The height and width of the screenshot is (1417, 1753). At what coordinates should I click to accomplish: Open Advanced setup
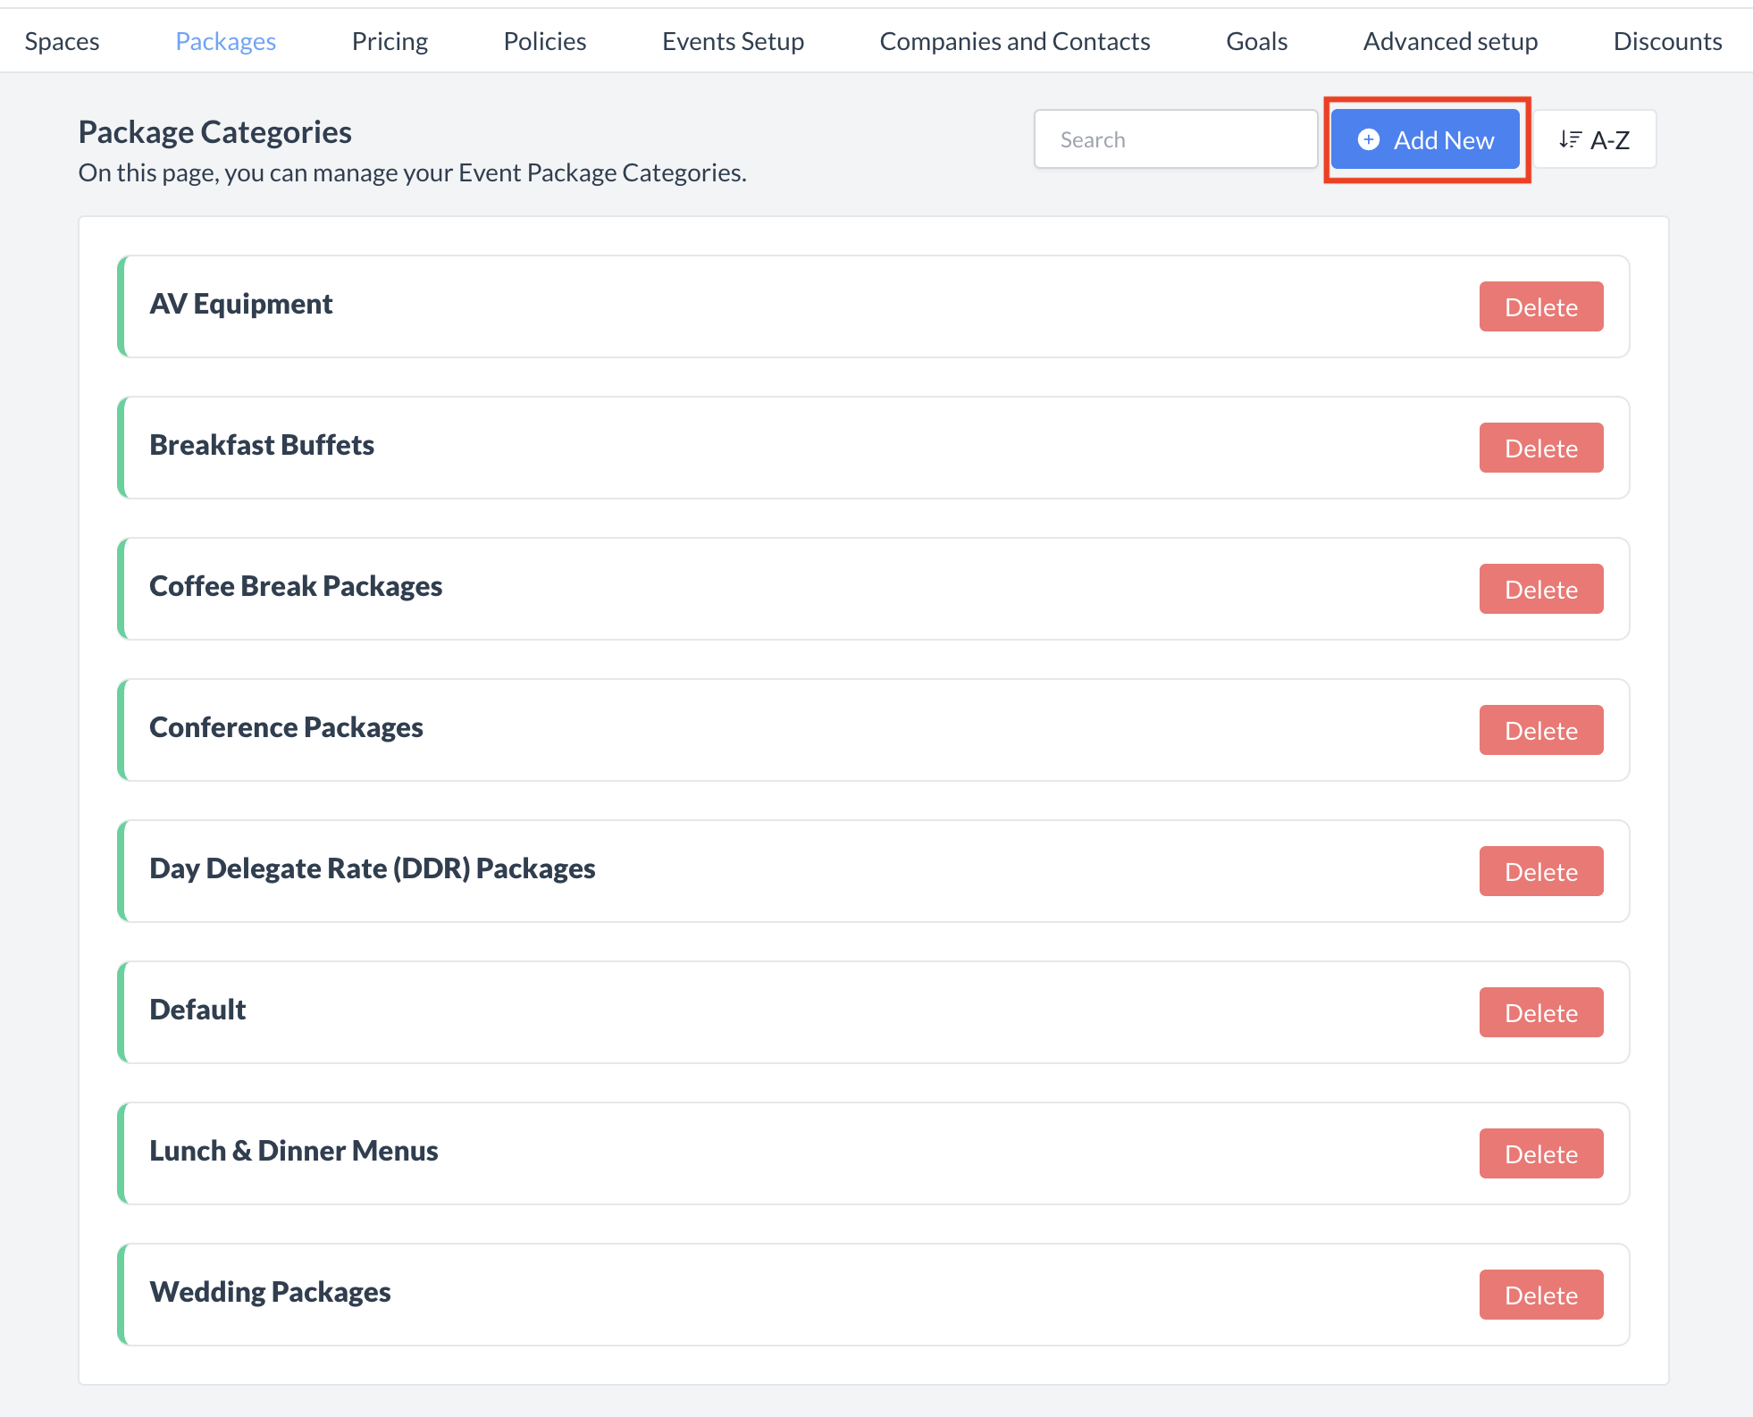tap(1449, 40)
